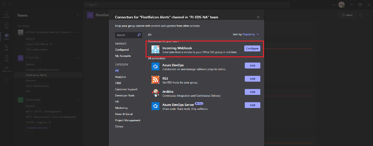Open more options ellipsis for the Connectivity team
The image size is (373, 146).
pyautogui.click(x=77, y=100)
